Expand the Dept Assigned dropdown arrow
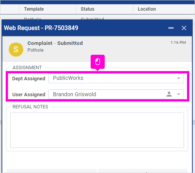The width and height of the screenshot is (195, 173). 179,78
